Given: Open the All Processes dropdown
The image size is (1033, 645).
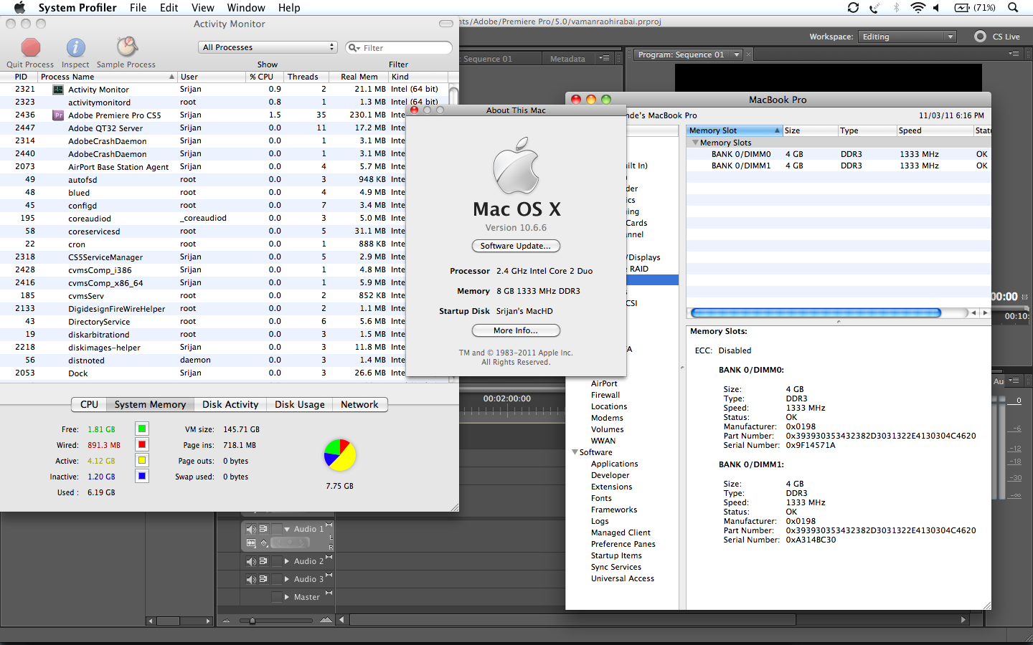Looking at the screenshot, I should pyautogui.click(x=268, y=47).
